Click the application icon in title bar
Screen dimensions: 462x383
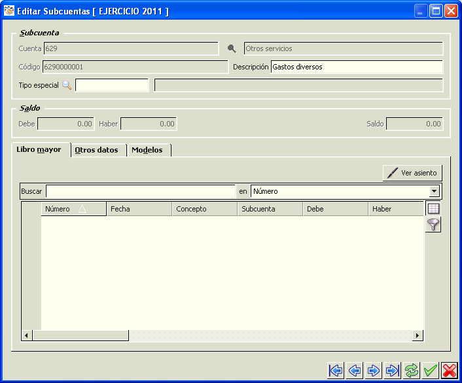point(9,11)
